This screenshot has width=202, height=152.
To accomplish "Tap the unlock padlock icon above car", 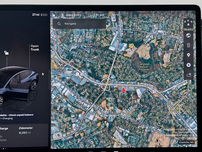I will [x=6, y=53].
